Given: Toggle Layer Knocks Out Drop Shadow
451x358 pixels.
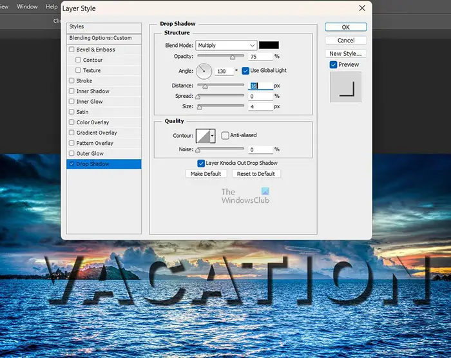Looking at the screenshot, I should pyautogui.click(x=201, y=164).
